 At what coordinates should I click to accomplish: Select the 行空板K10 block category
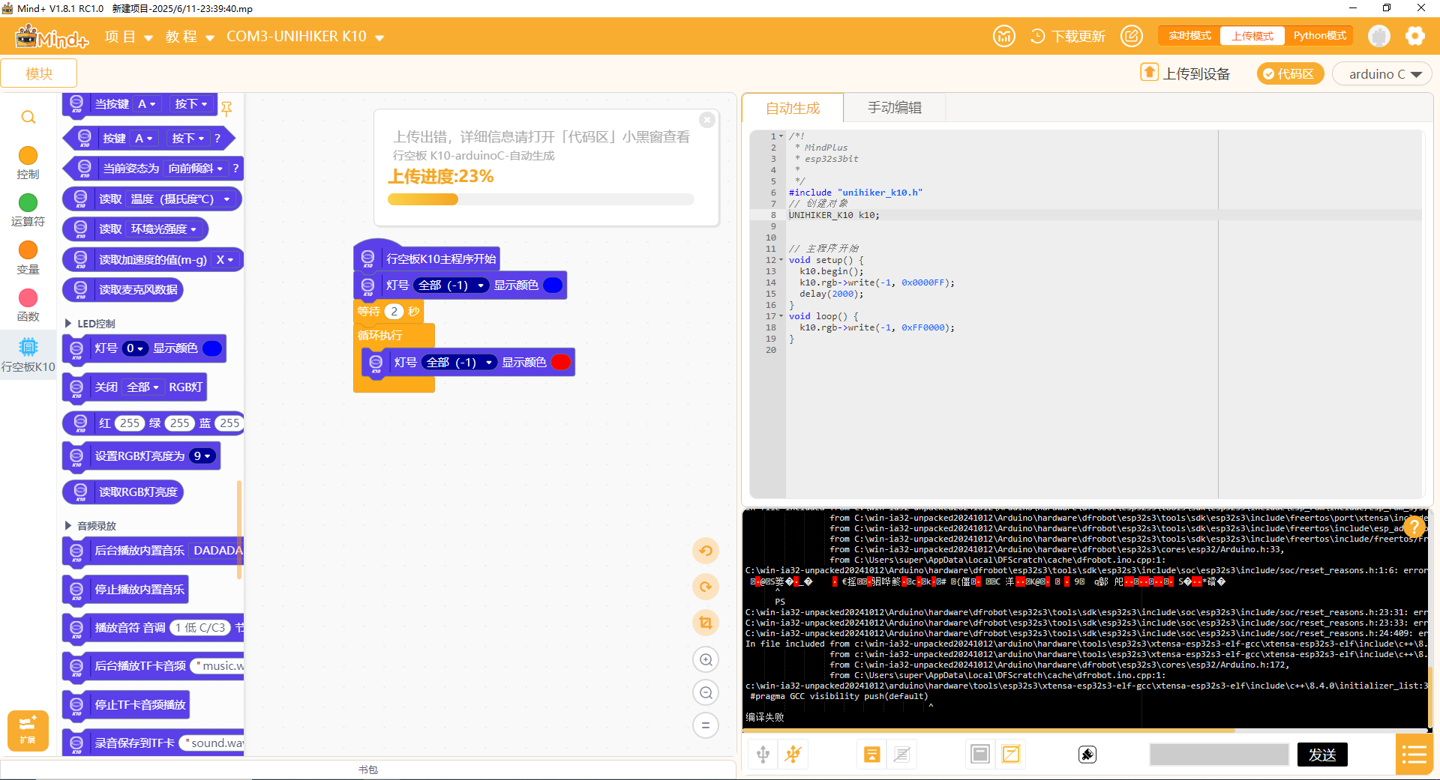click(x=28, y=354)
